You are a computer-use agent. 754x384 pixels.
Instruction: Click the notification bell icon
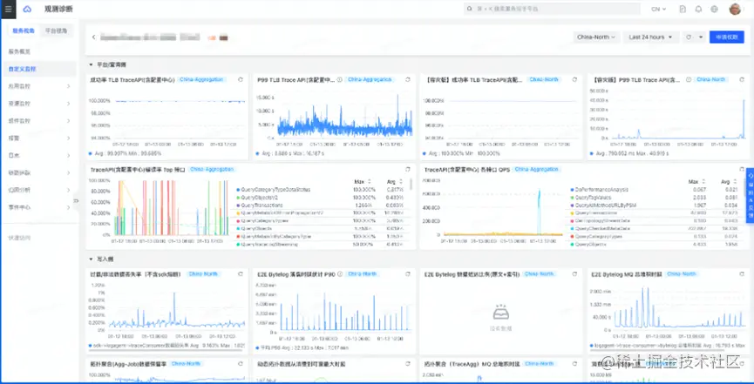coord(698,9)
